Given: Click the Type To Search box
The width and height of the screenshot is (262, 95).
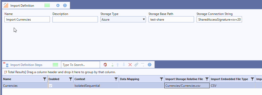Looking at the screenshot, I should (80, 65).
